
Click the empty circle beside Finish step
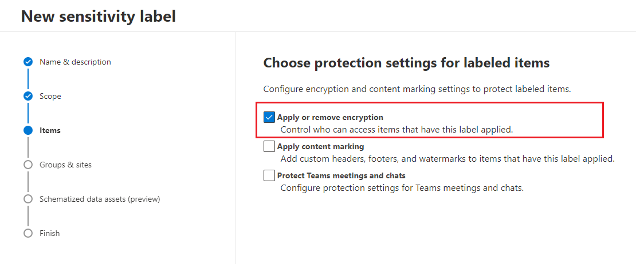tap(28, 233)
